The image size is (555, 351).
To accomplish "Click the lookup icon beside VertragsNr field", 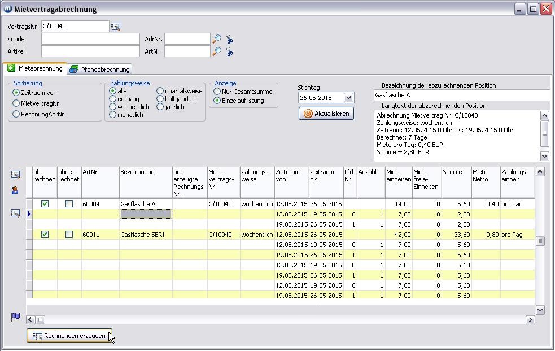I will click(116, 27).
